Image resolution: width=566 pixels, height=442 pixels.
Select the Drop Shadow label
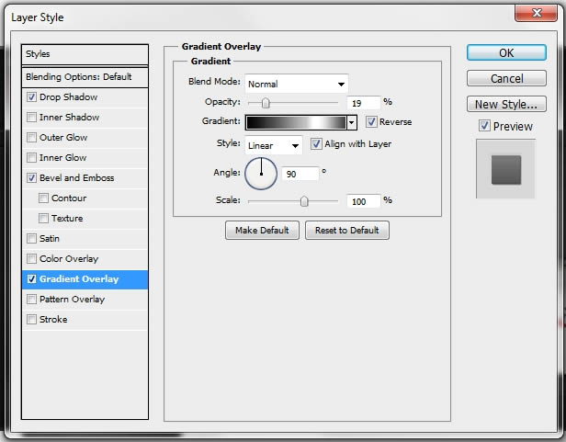68,96
